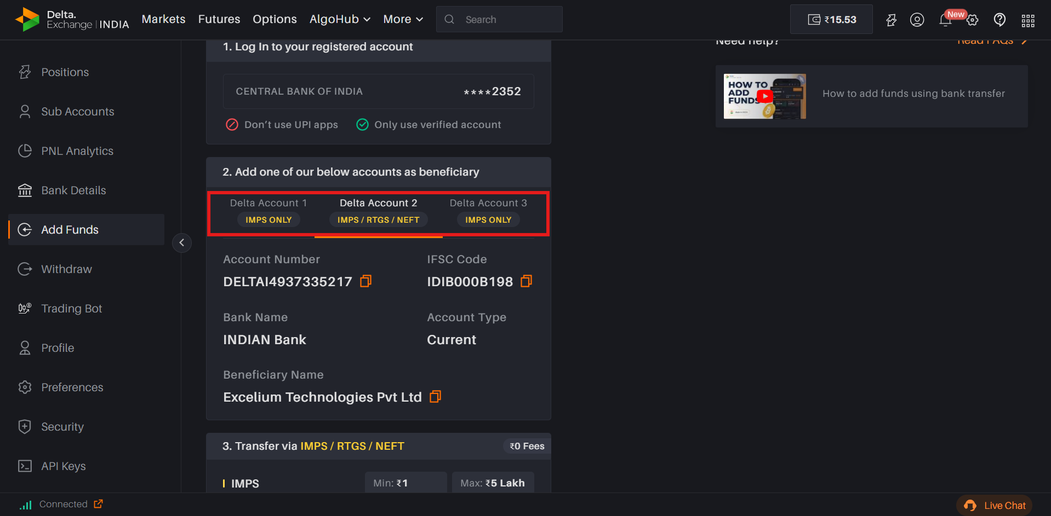Click the heading '1. Log In to your registered account'
1051x516 pixels.
318,47
